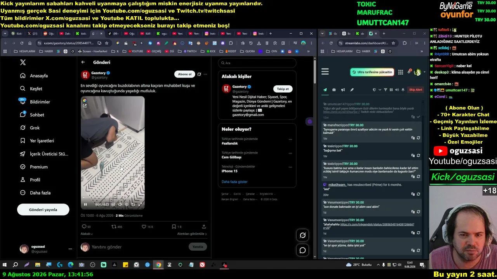The height and width of the screenshot is (279, 497).
Task: Expand the Alakalı reply sort dropdown
Action: tap(87, 234)
